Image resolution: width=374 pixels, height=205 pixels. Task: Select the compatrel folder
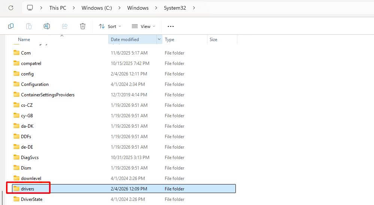(x=124, y=63)
